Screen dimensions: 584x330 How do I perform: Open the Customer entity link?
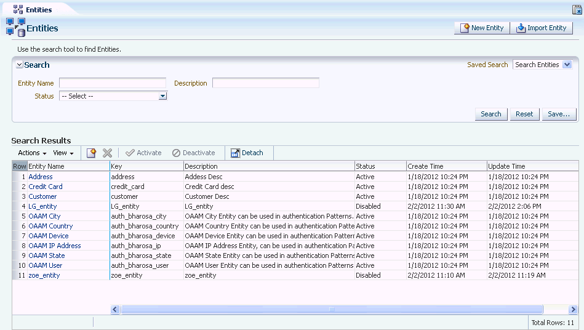click(x=42, y=196)
